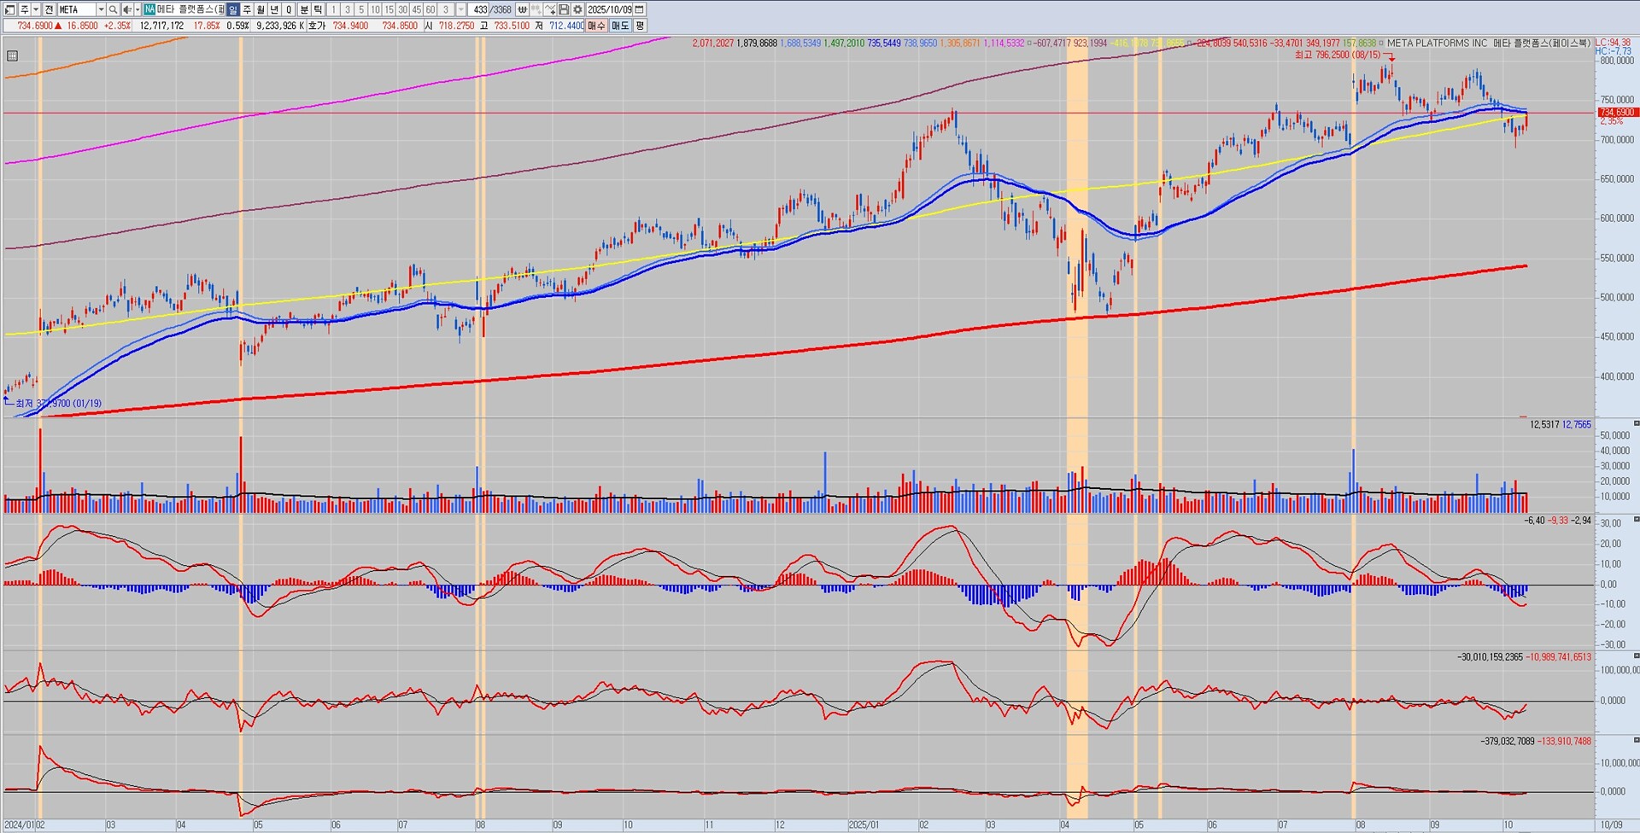This screenshot has height=833, width=1640.
Task: Click the NA market badge icon
Action: (149, 9)
